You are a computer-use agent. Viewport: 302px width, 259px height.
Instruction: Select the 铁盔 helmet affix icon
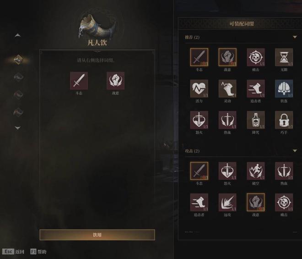click(284, 88)
